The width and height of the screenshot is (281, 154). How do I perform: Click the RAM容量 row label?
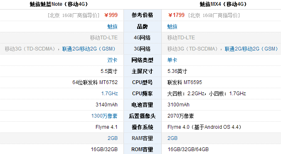point(142,138)
